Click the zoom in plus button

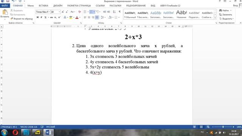[x=233, y=127]
